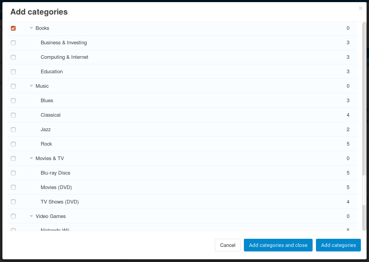The height and width of the screenshot is (262, 369).
Task: Click the Jazz category label
Action: 46,129
